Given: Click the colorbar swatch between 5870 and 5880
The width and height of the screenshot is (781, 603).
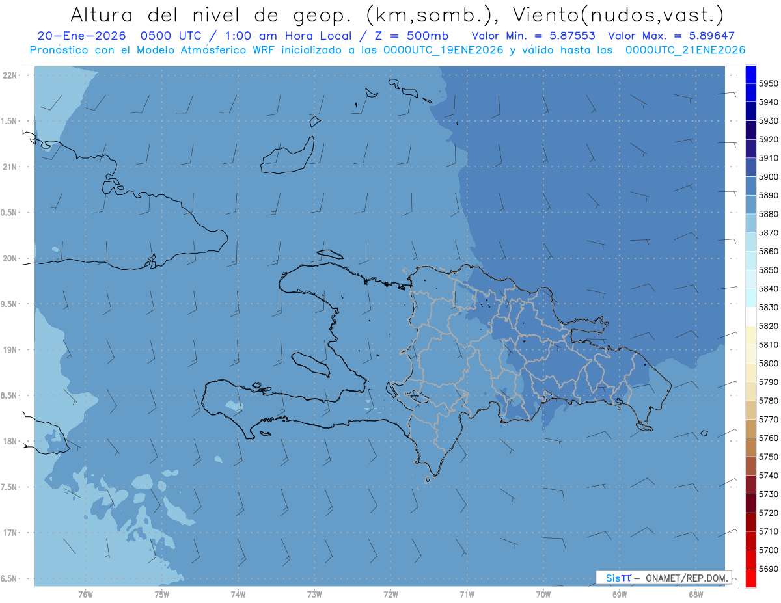Looking at the screenshot, I should tap(750, 223).
